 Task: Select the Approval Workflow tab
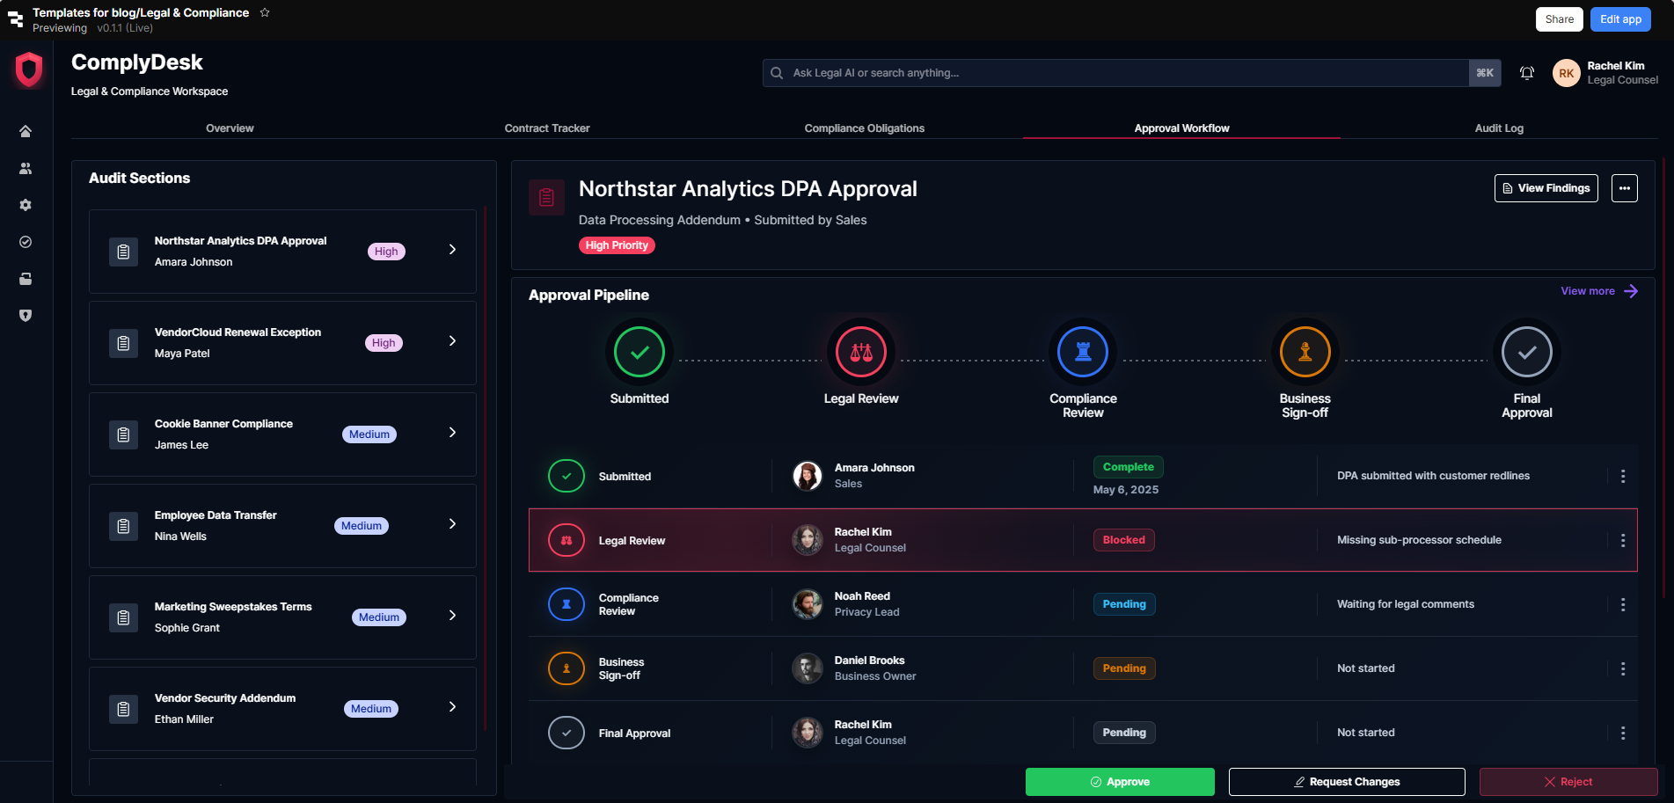pyautogui.click(x=1181, y=128)
